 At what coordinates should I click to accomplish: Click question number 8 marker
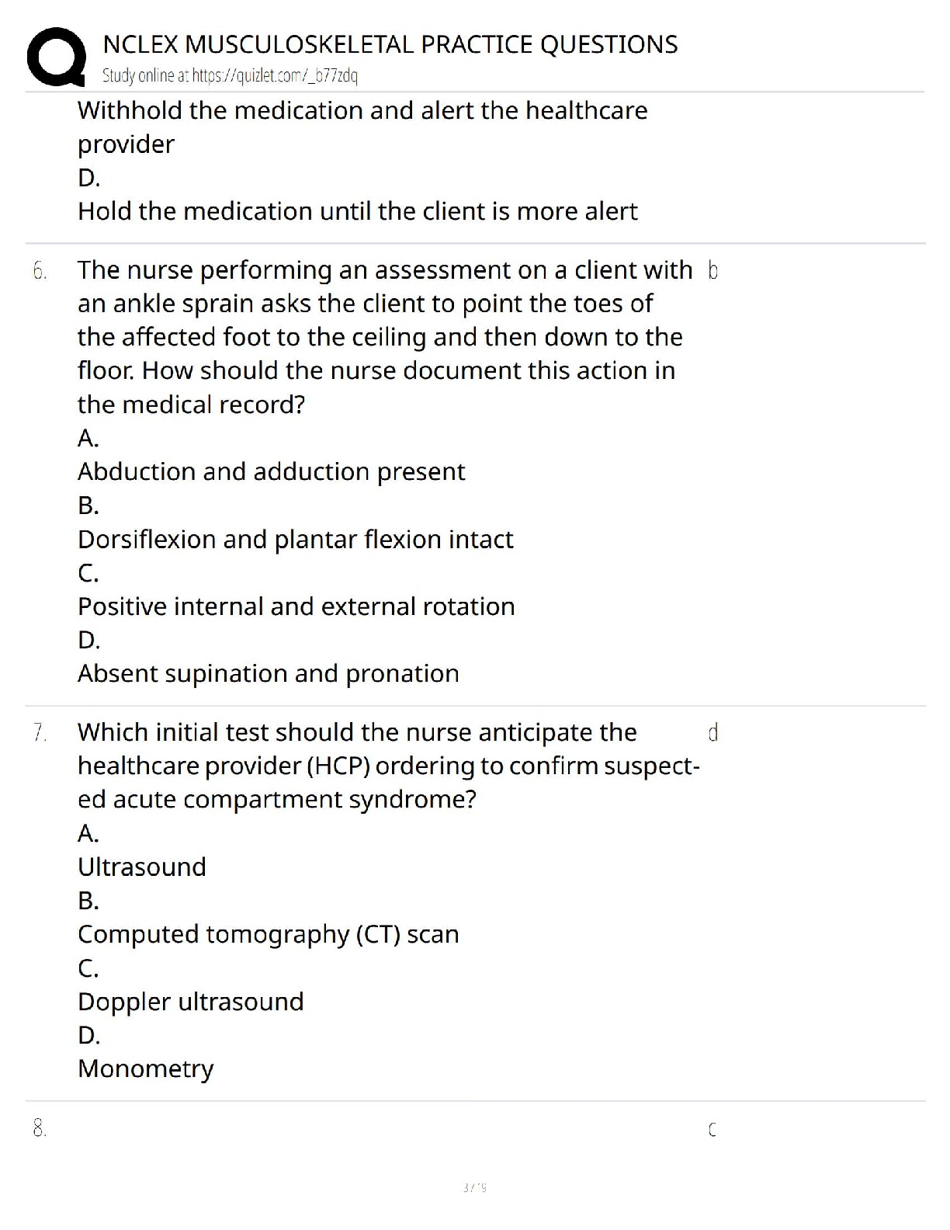coord(40,1128)
